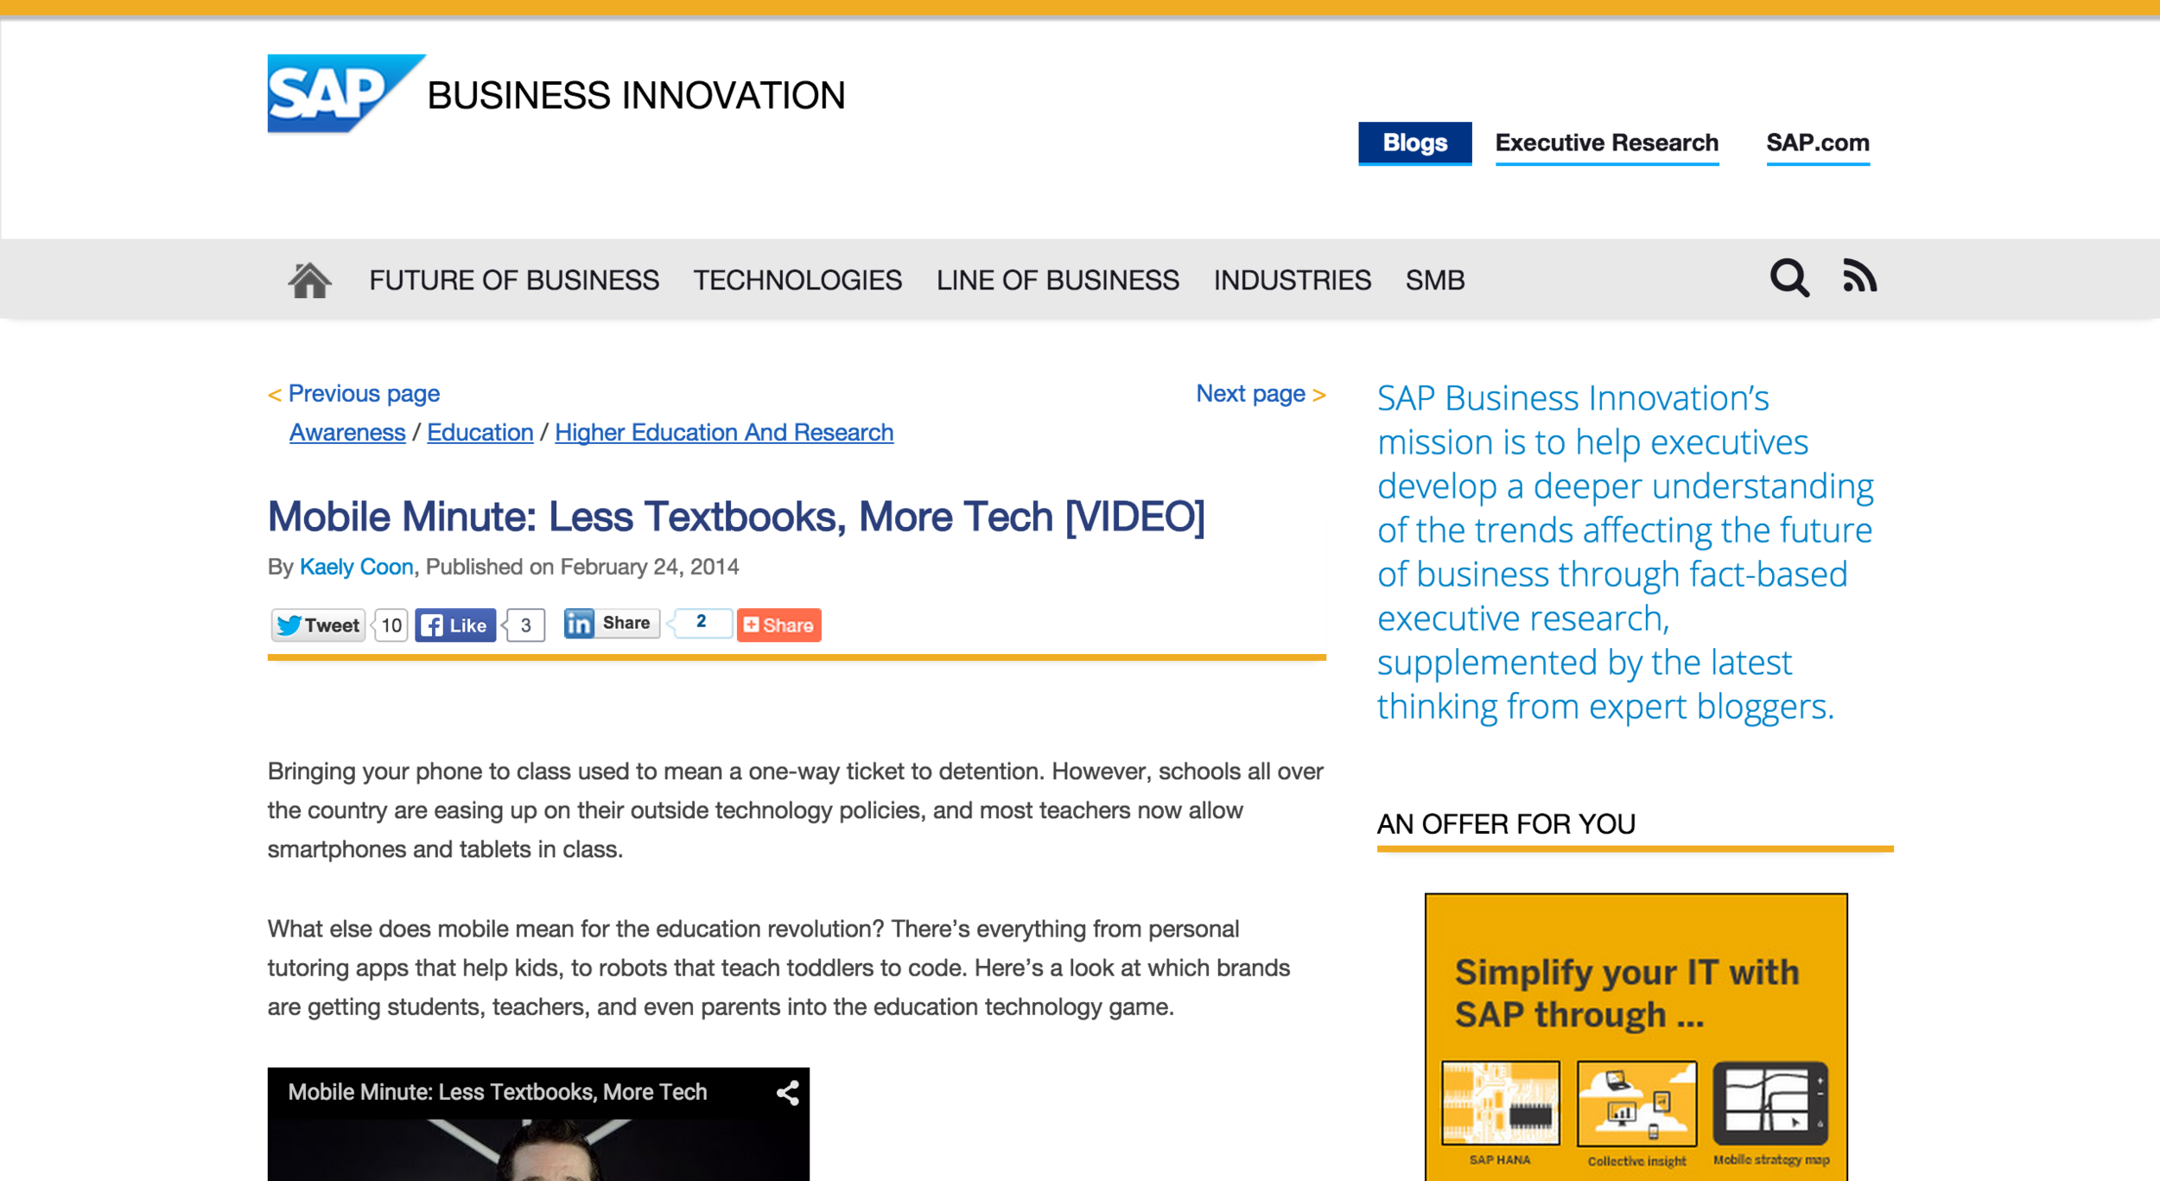This screenshot has width=2160, height=1181.
Task: Click the LinkedIn Share button
Action: tap(611, 623)
